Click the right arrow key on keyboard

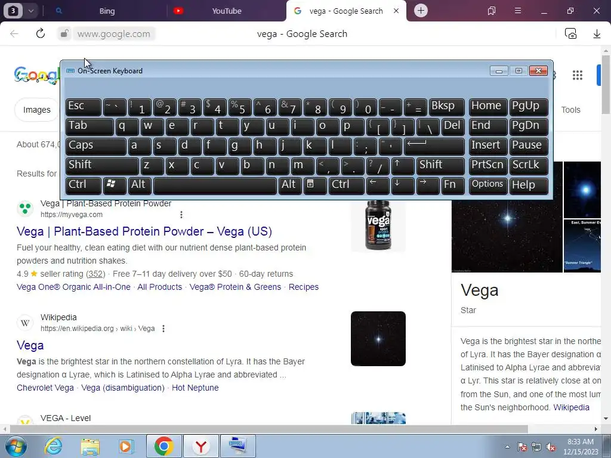click(427, 185)
